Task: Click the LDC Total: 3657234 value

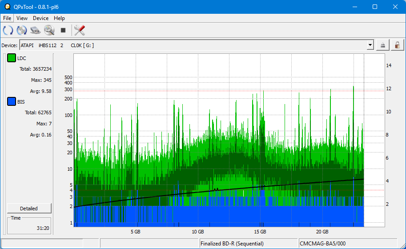Action: 36,69
